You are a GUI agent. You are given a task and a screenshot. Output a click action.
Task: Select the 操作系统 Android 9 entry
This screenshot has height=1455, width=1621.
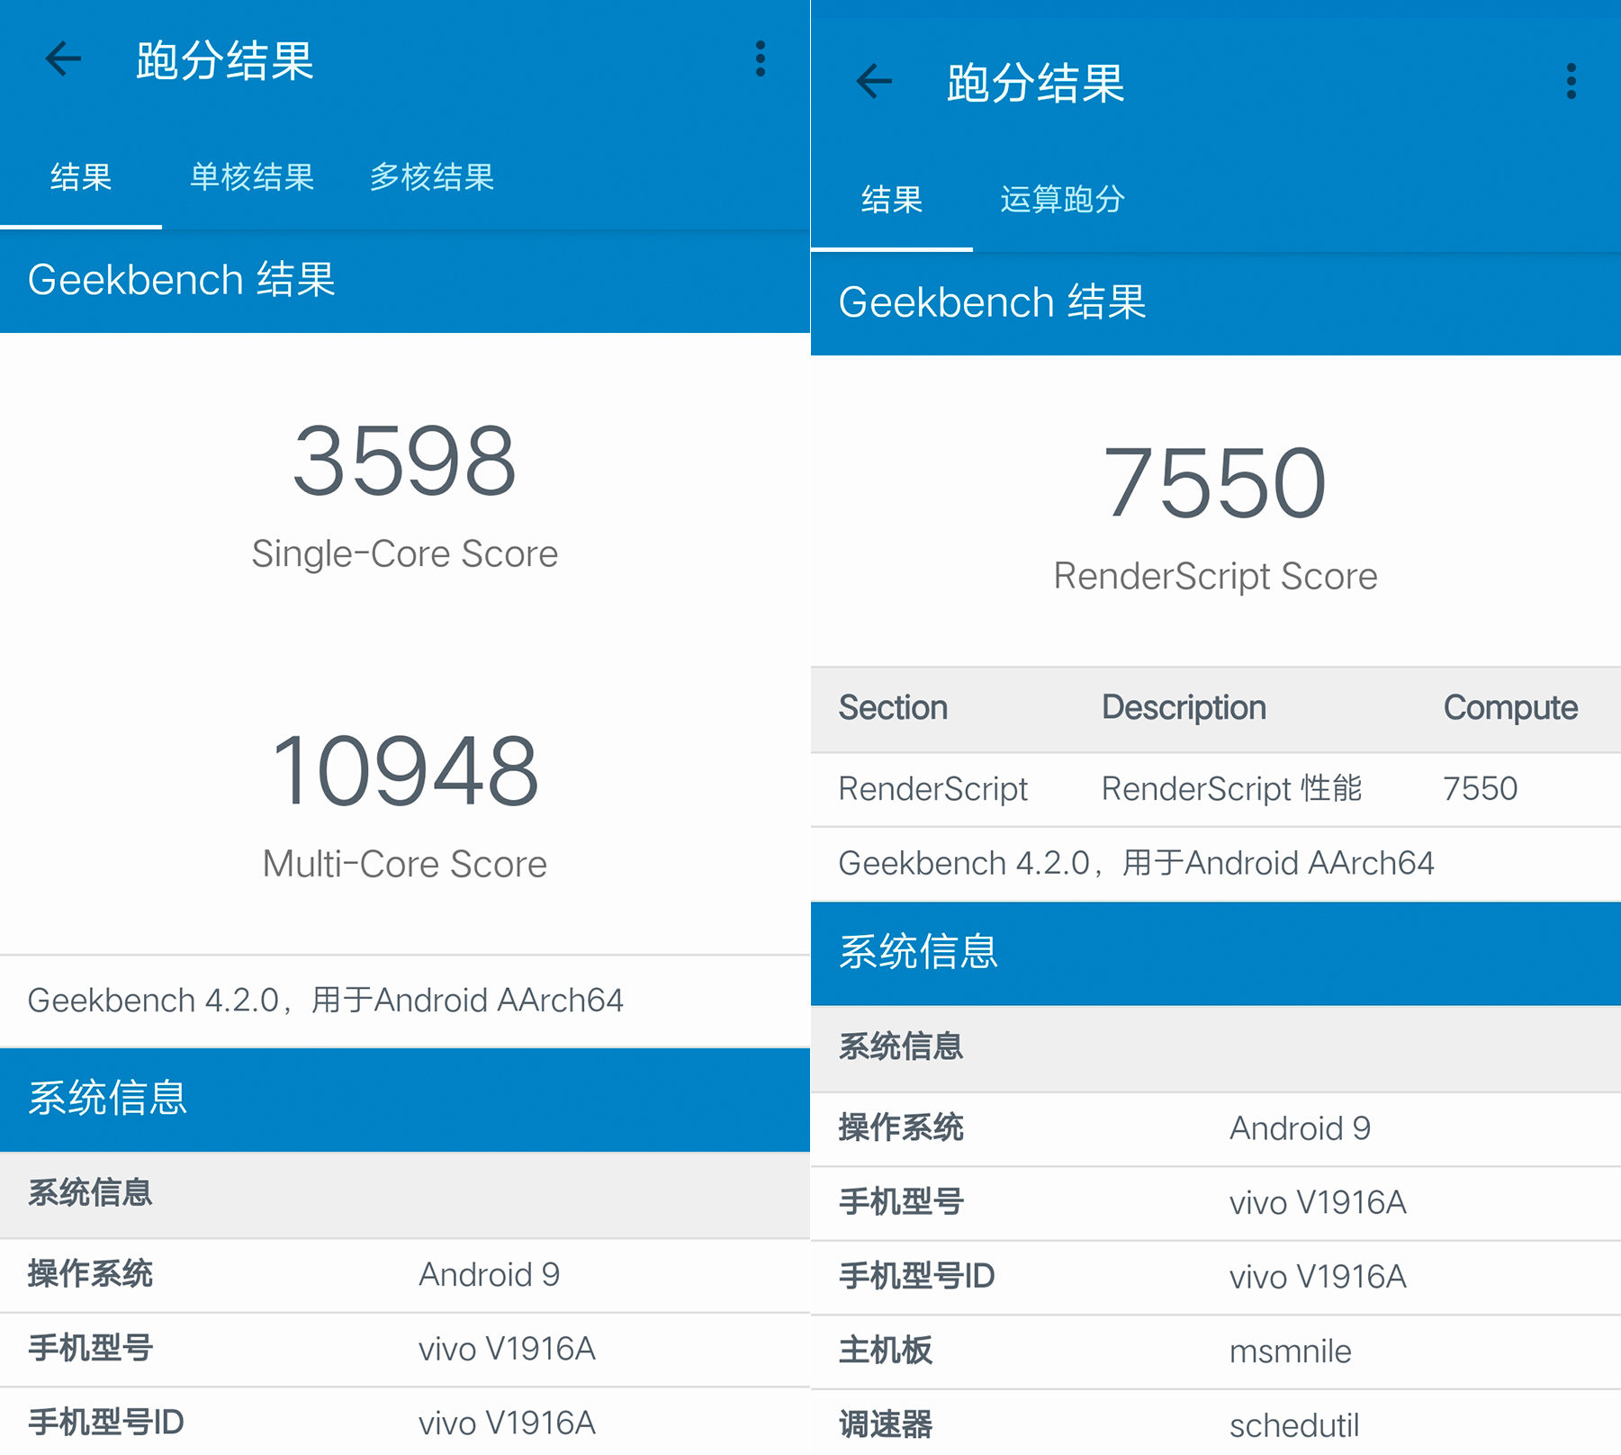point(405,1274)
